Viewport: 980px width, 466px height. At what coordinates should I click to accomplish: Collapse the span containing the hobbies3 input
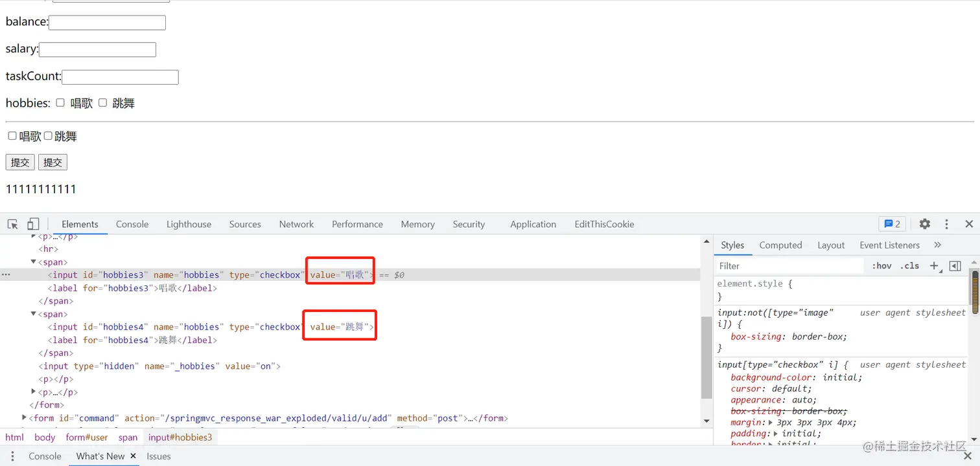pyautogui.click(x=34, y=262)
